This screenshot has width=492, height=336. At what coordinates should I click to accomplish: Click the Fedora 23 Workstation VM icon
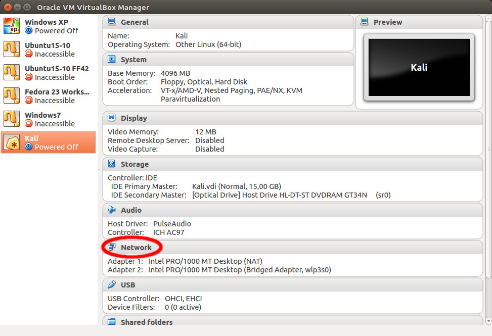tap(12, 95)
